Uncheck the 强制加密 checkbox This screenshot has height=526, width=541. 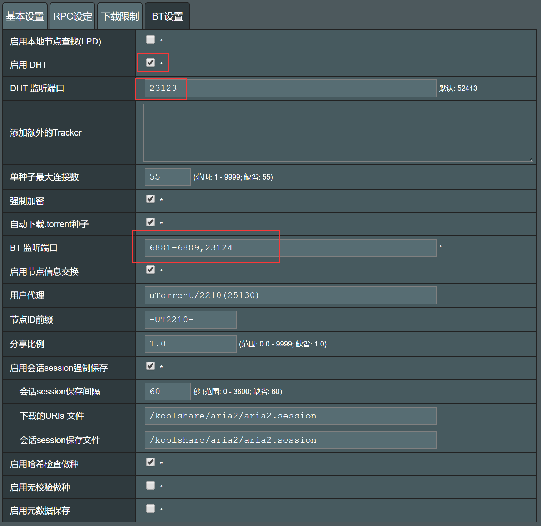coord(150,199)
